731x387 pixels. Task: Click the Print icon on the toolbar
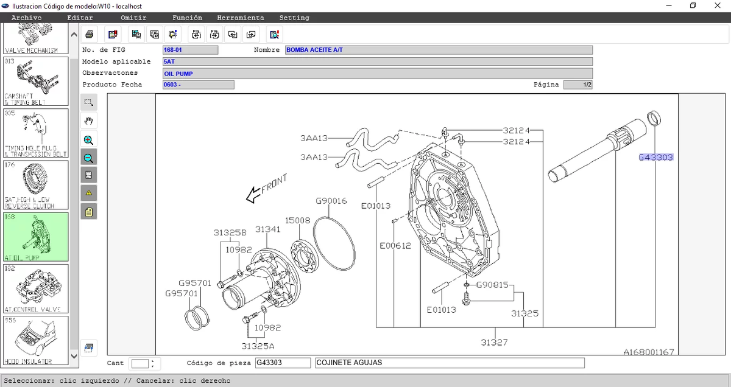pos(90,34)
